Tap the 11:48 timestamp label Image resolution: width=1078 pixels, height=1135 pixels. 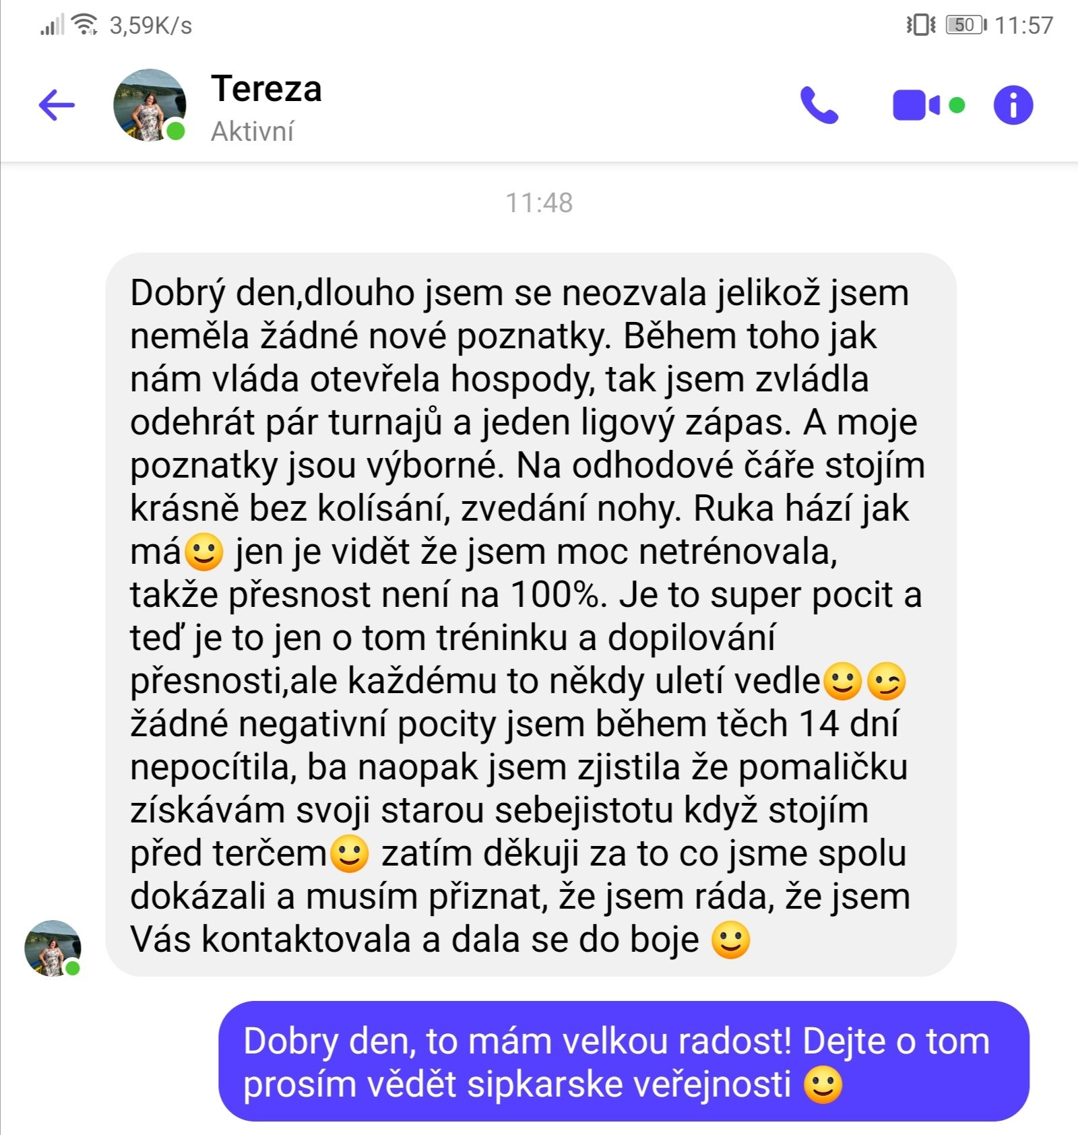[539, 203]
